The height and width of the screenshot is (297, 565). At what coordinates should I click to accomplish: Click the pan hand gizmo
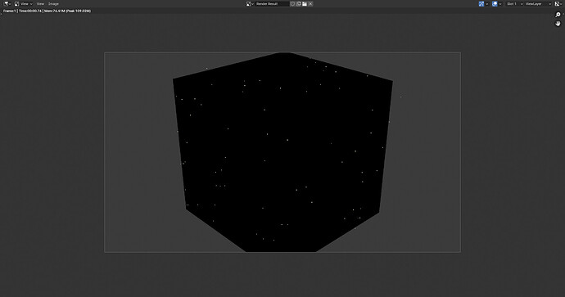pyautogui.click(x=558, y=24)
